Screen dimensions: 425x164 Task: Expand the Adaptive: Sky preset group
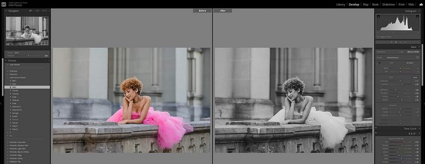[x=7, y=162]
